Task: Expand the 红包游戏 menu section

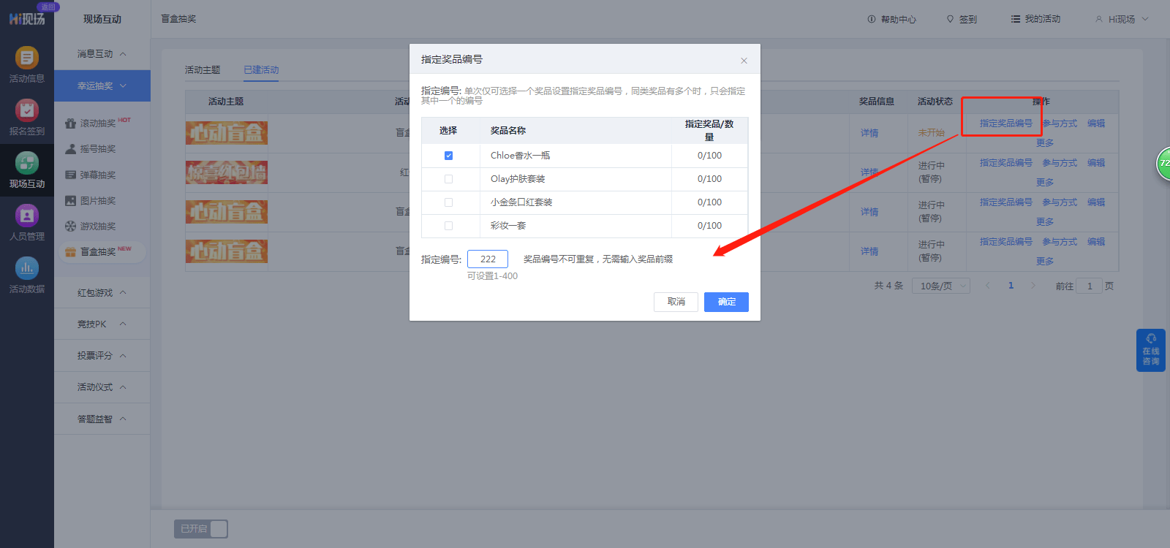Action: (102, 292)
